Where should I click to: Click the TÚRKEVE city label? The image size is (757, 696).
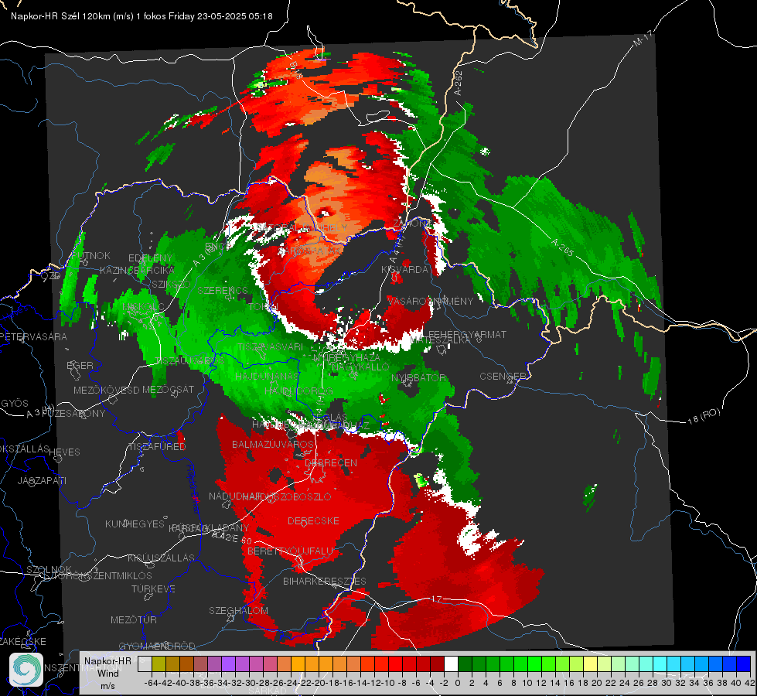[x=154, y=589]
